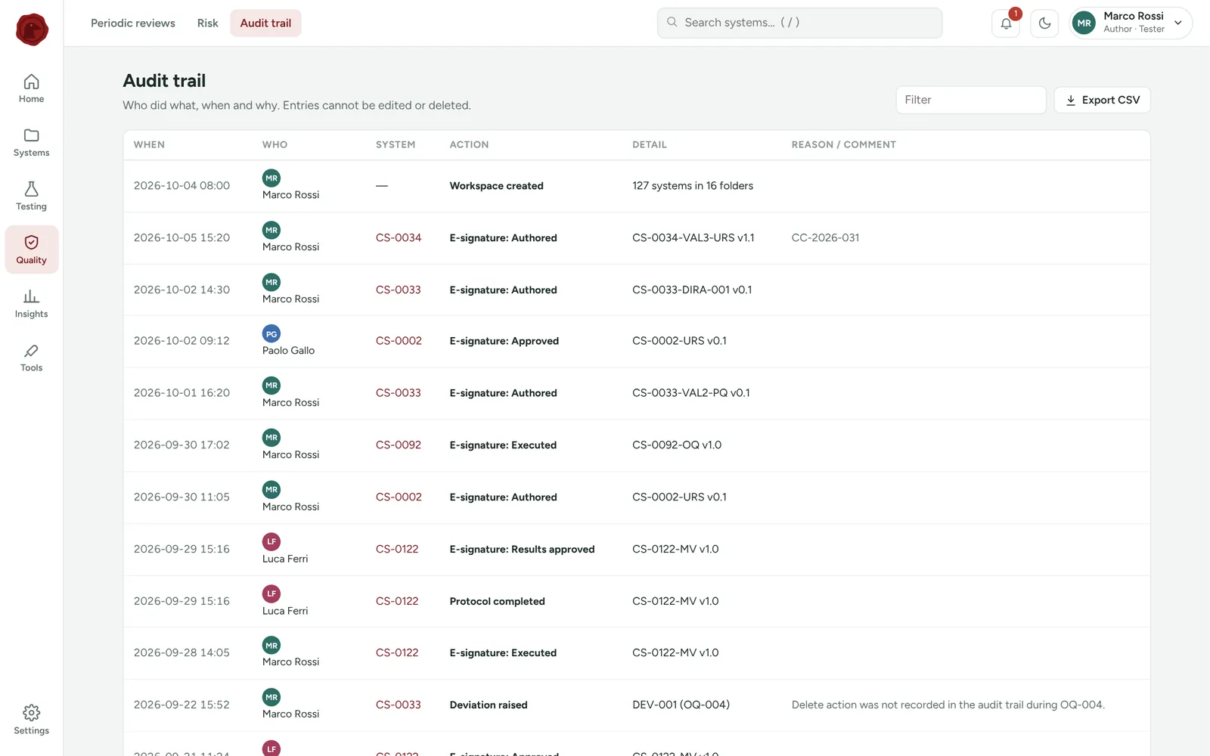
Task: Open CS-0034 system link
Action: coord(399,237)
